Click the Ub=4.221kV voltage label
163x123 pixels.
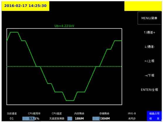(64, 26)
